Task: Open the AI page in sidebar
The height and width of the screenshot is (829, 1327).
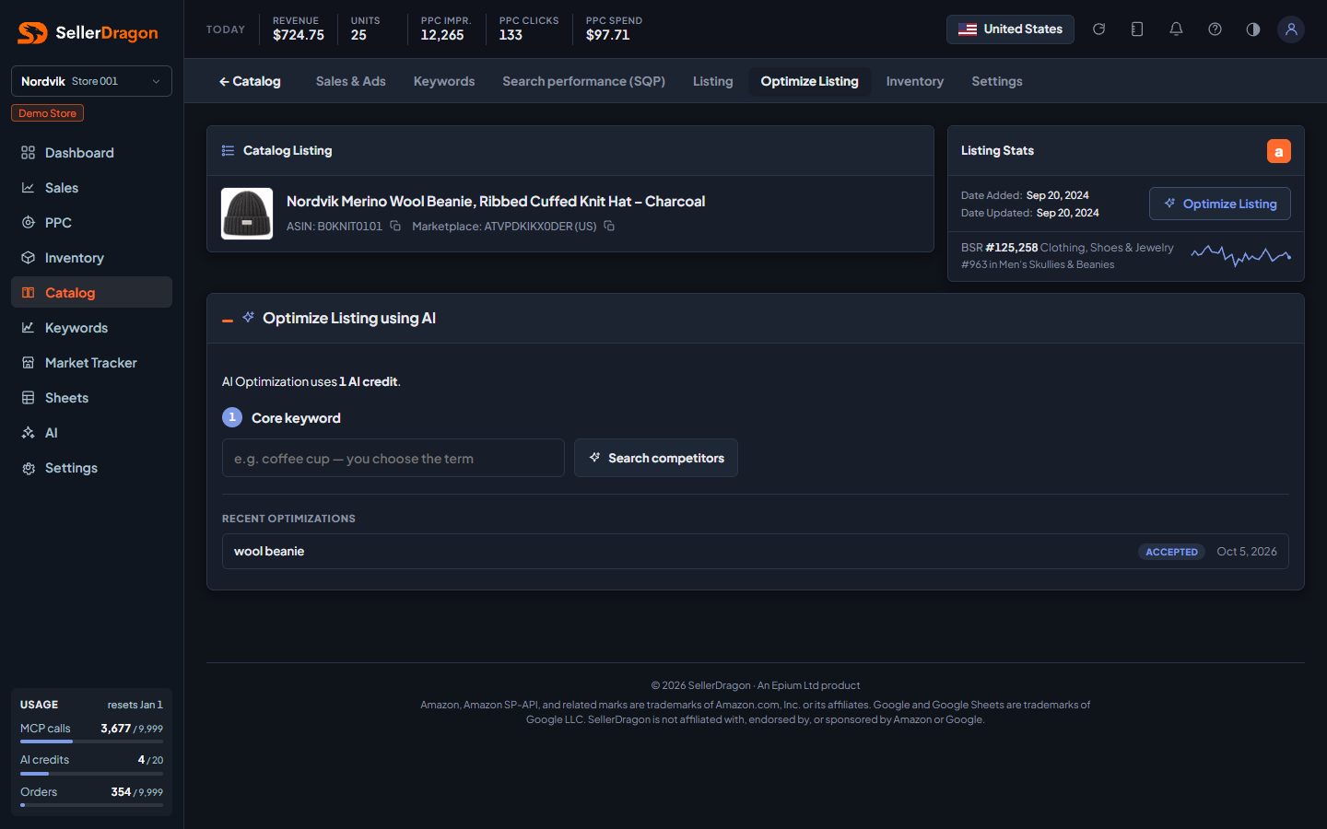Action: (91, 433)
